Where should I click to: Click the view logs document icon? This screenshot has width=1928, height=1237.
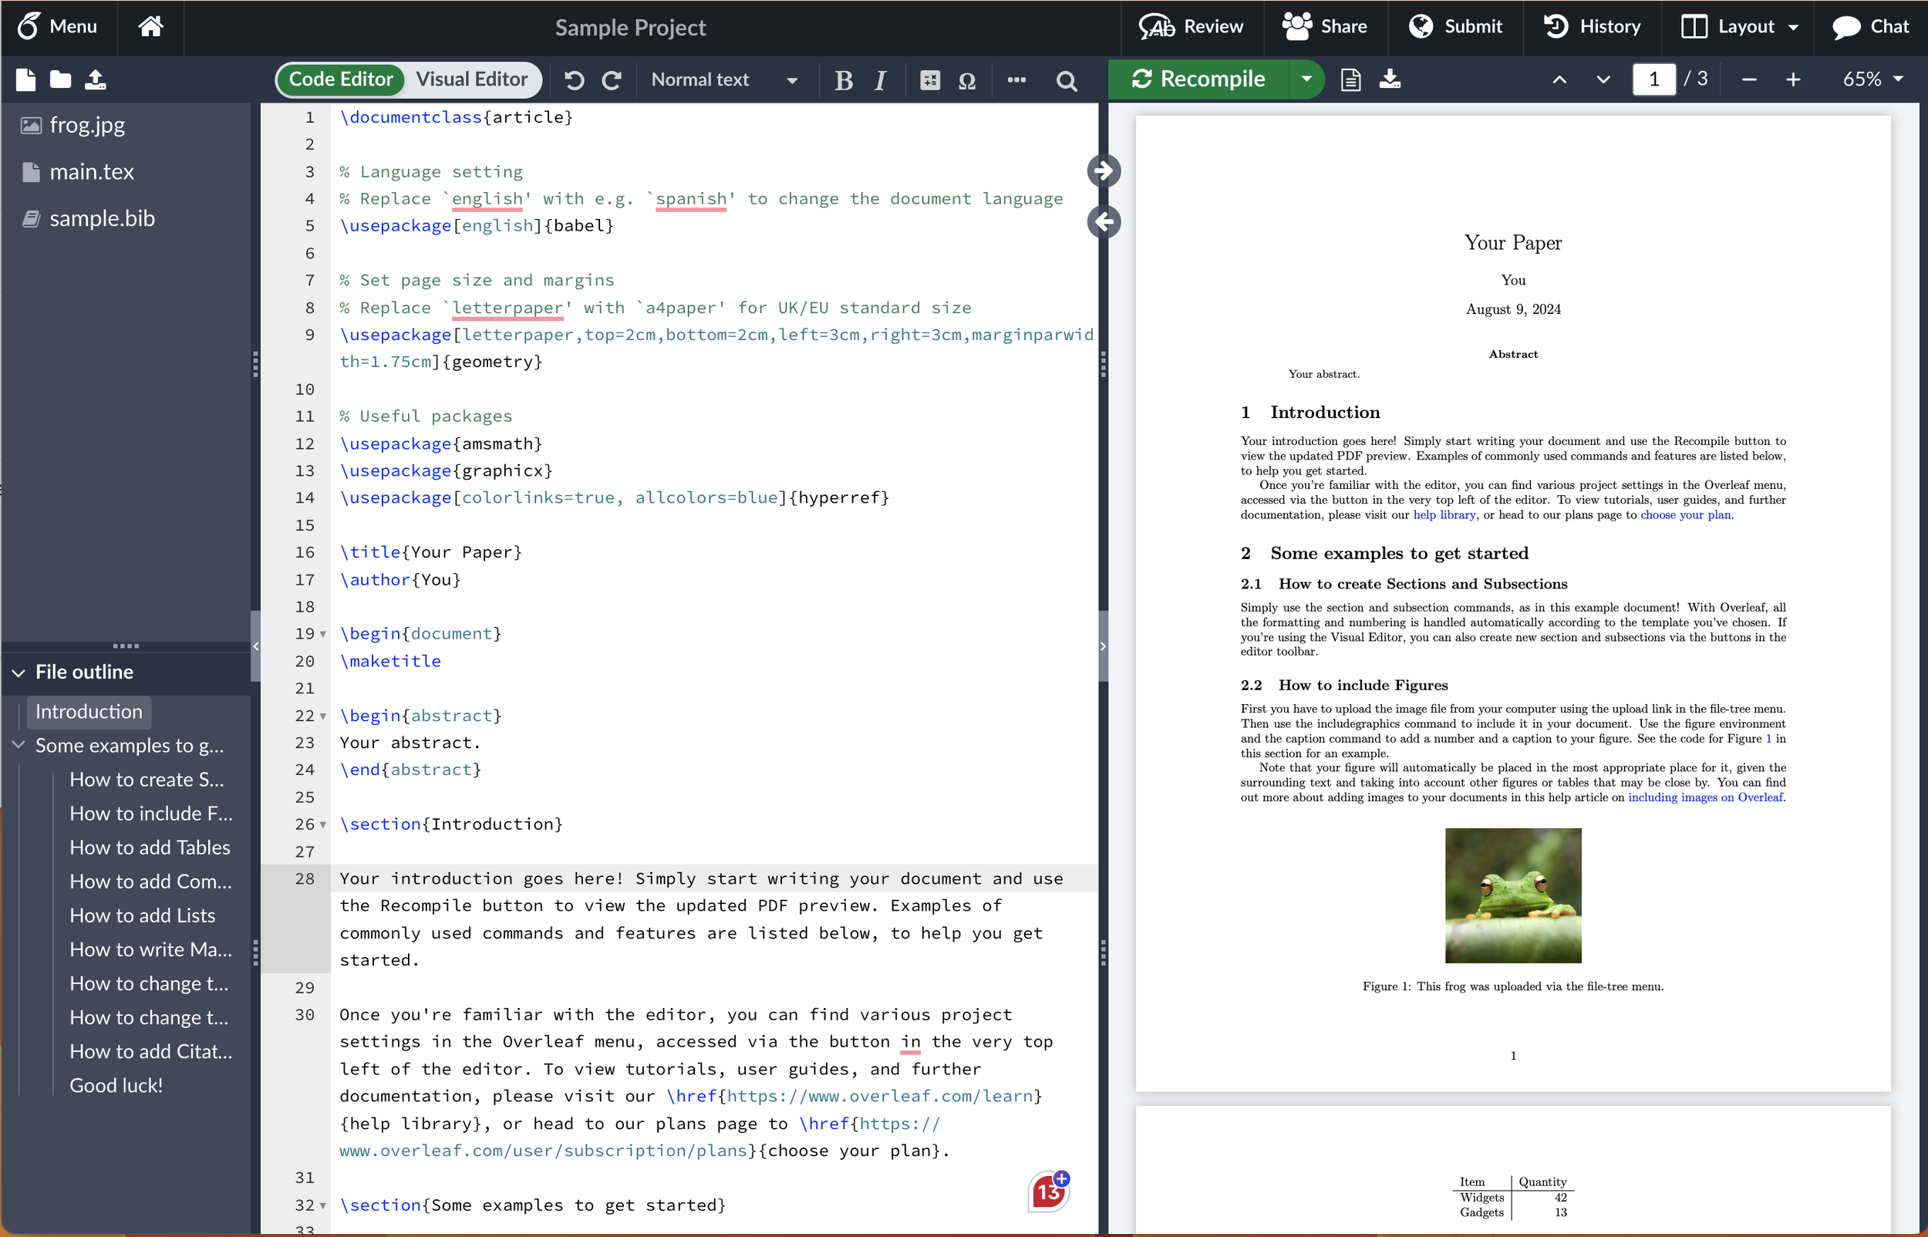(x=1350, y=79)
